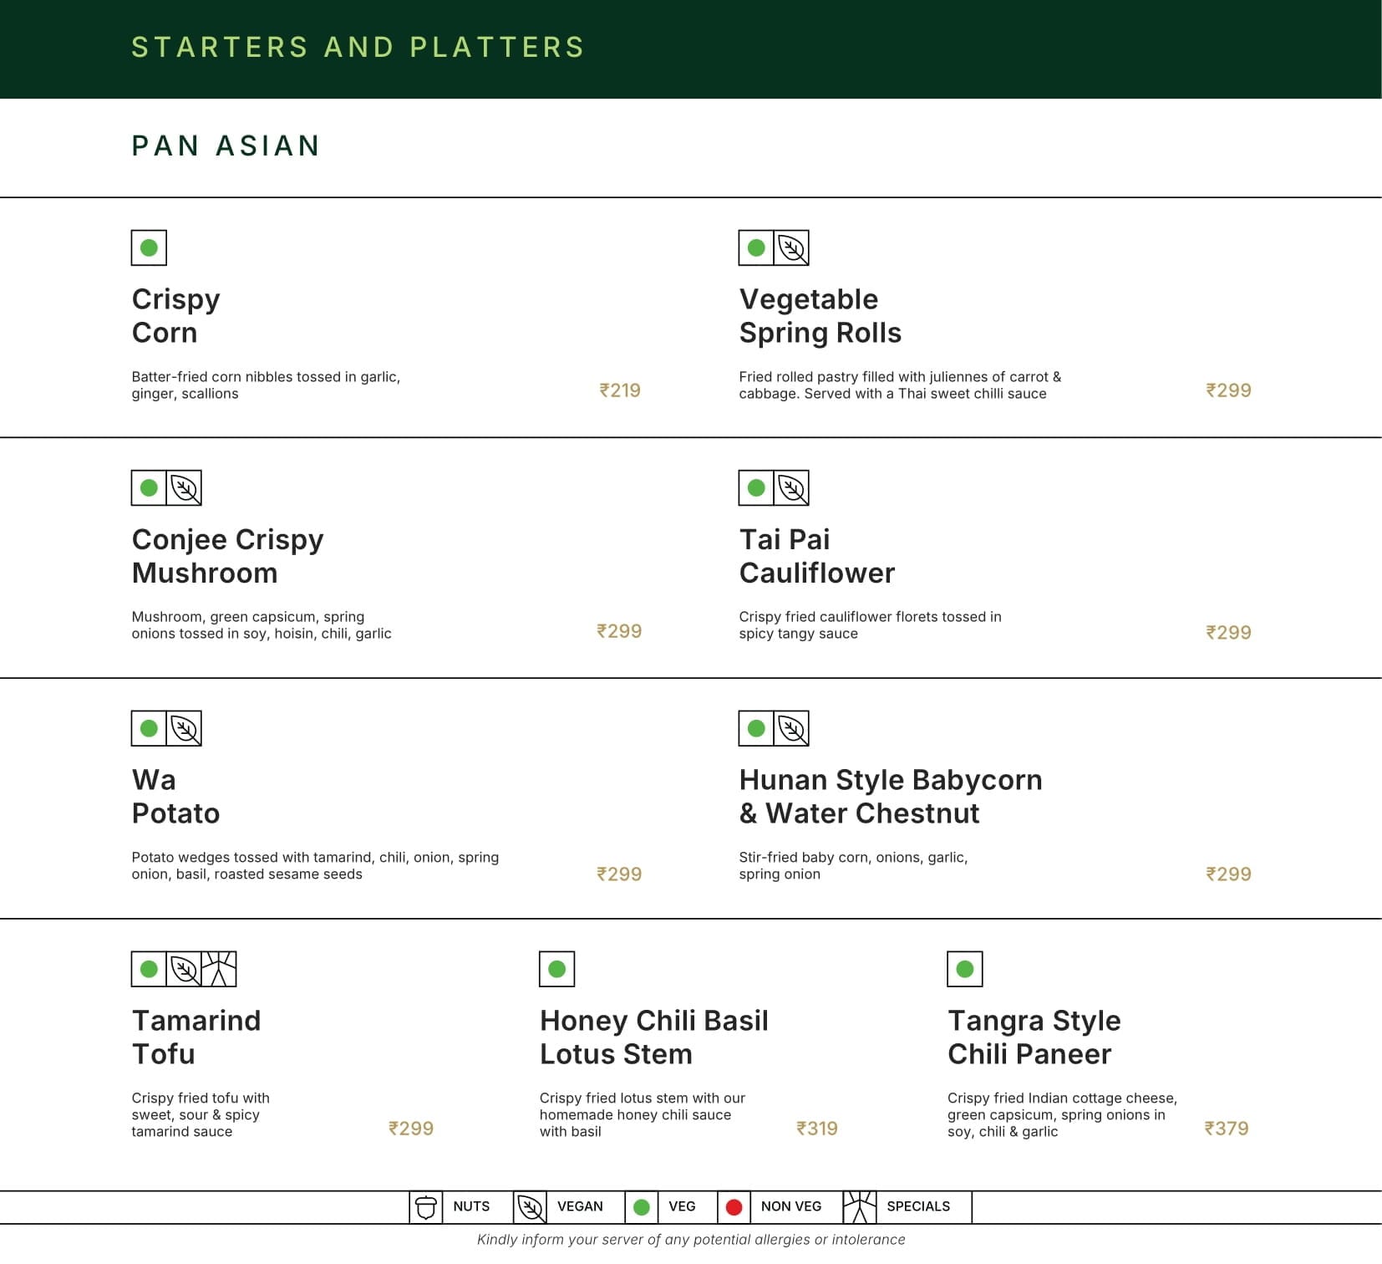
Task: Click the red non-veg dot in legend
Action: [x=734, y=1207]
